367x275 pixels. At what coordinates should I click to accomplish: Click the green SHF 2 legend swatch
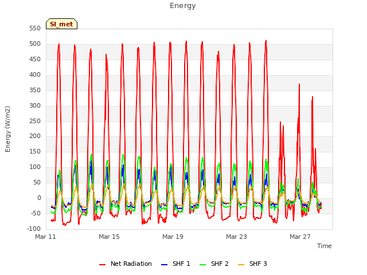[x=202, y=265]
